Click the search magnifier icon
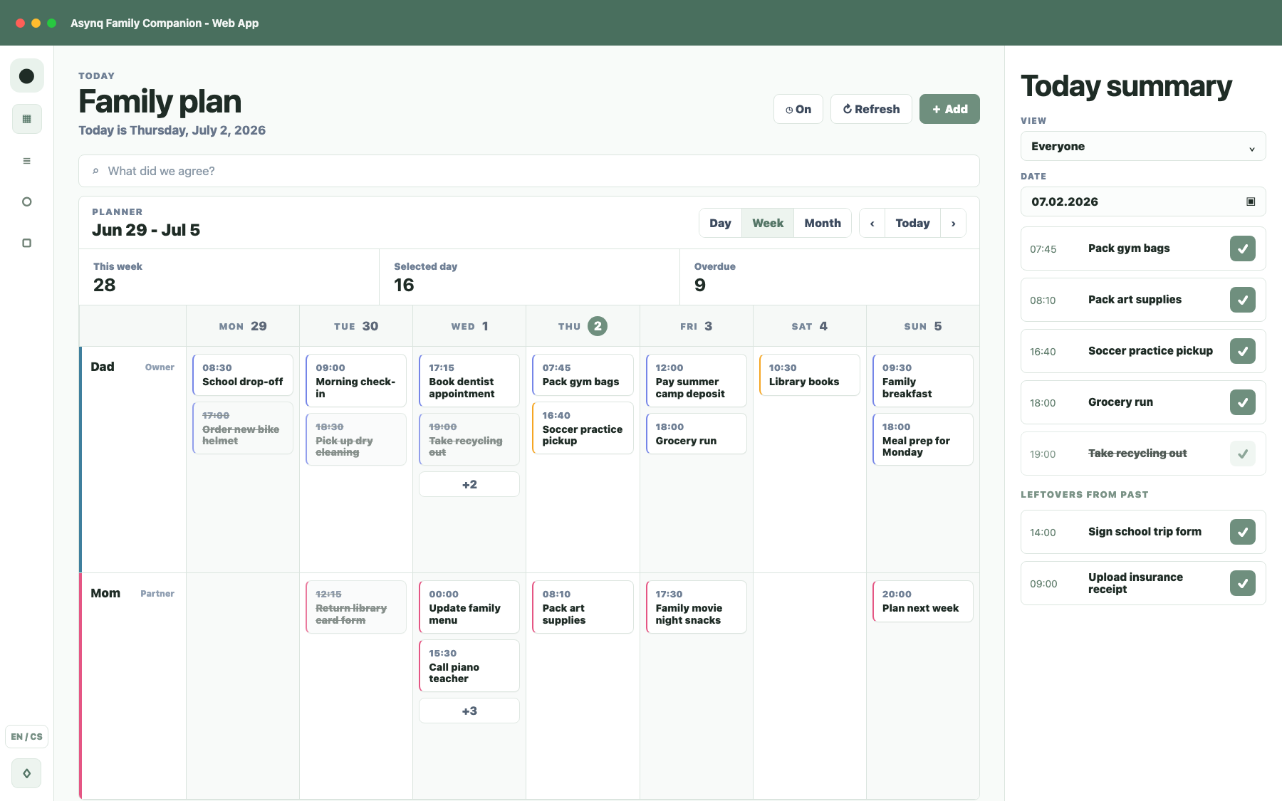This screenshot has height=801, width=1282. click(95, 171)
